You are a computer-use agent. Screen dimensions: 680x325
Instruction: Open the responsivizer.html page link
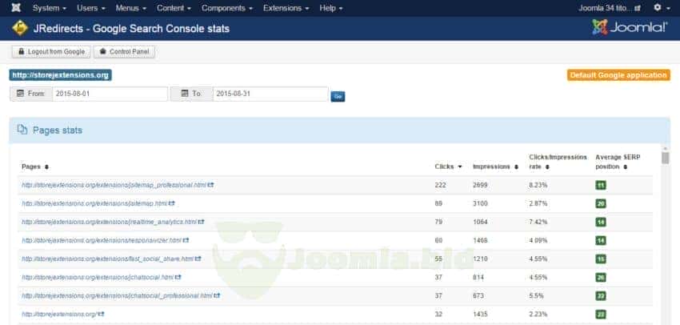click(x=102, y=240)
